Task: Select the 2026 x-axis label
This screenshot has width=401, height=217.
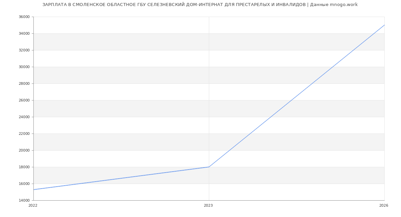Action: pos(384,206)
